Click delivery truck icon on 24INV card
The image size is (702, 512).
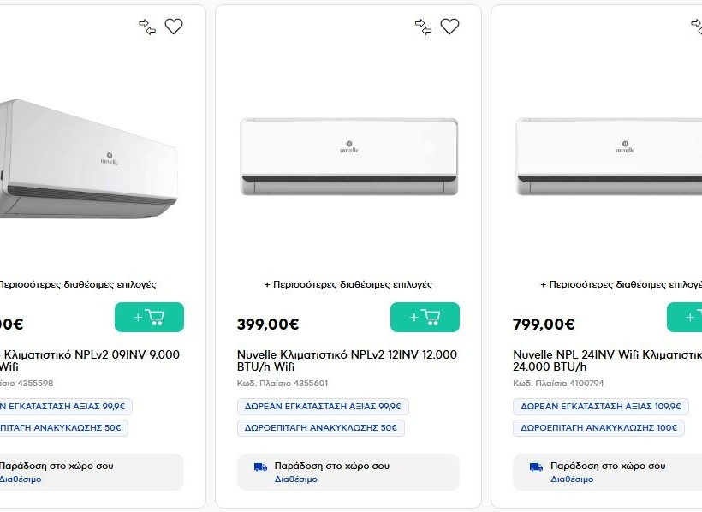point(536,467)
